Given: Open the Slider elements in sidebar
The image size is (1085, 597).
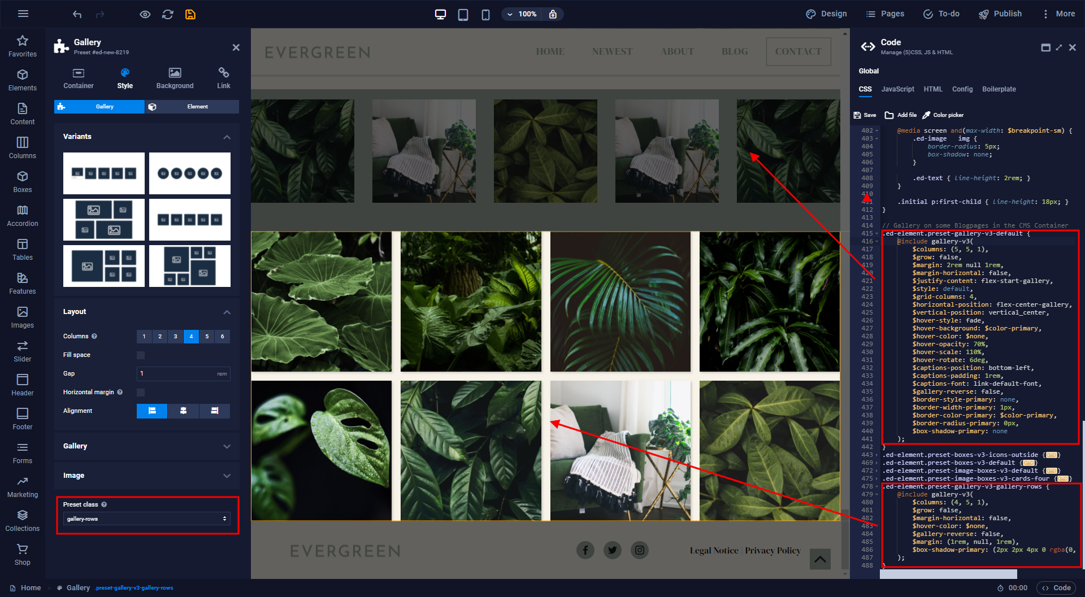Looking at the screenshot, I should [23, 351].
